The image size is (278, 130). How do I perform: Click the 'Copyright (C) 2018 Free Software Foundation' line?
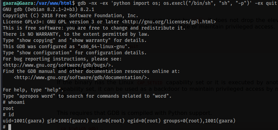pyautogui.click(x=70, y=15)
